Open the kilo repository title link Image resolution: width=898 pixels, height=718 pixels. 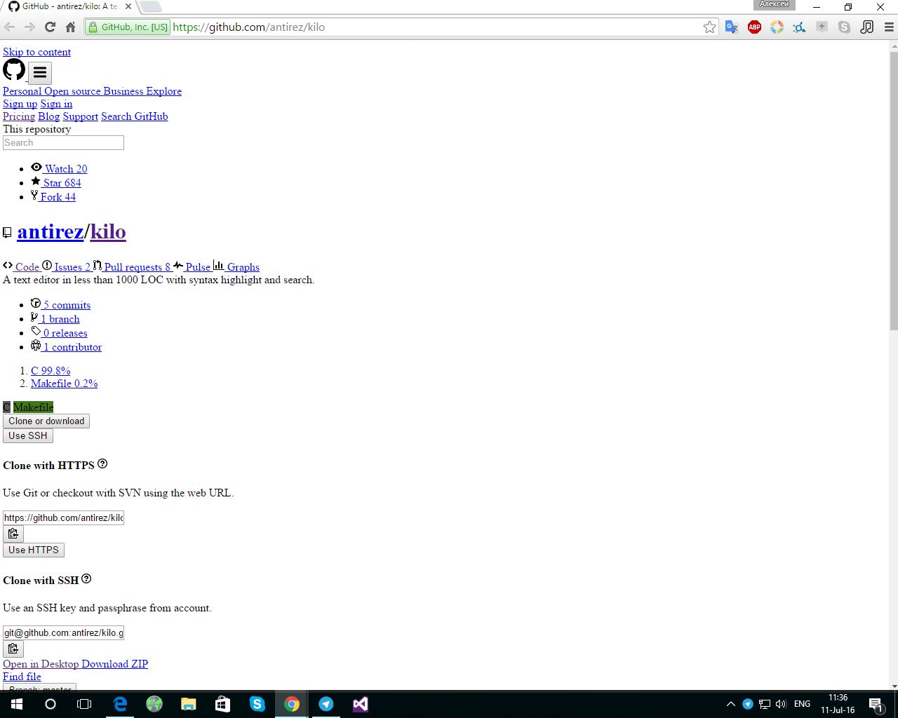(108, 231)
